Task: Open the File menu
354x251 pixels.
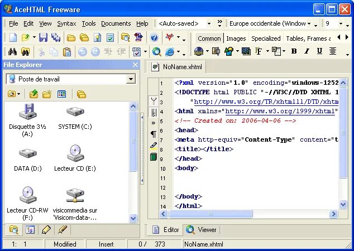Action: click(x=13, y=23)
